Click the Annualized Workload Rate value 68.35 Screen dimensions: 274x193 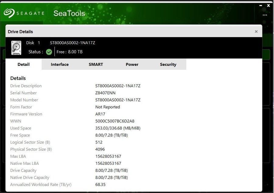pyautogui.click(x=100, y=185)
